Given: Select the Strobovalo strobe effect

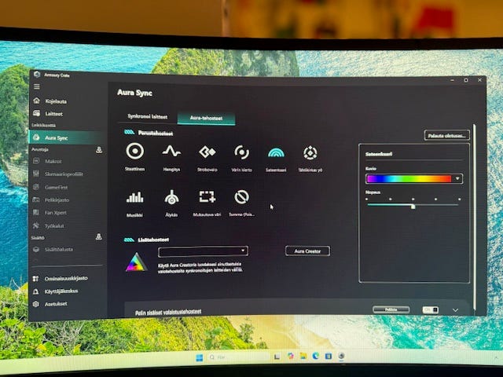Looking at the screenshot, I should click(207, 158).
